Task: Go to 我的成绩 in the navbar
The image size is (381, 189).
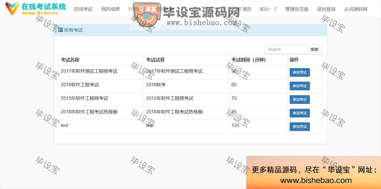Action: (110, 9)
